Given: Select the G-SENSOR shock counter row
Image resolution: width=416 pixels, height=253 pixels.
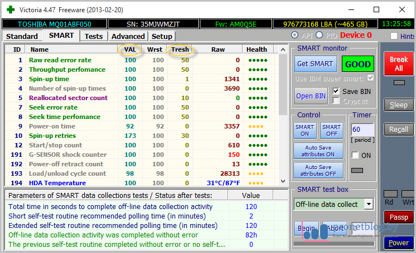Looking at the screenshot, I should [142, 155].
